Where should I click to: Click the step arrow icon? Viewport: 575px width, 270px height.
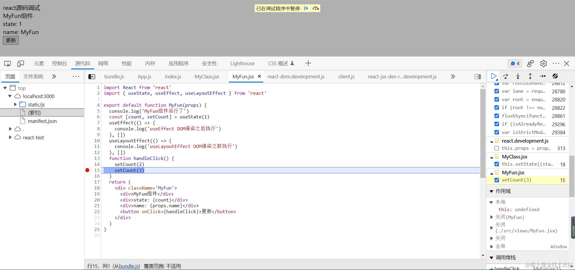(543, 76)
